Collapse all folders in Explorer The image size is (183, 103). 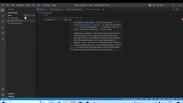pyautogui.click(x=33, y=15)
